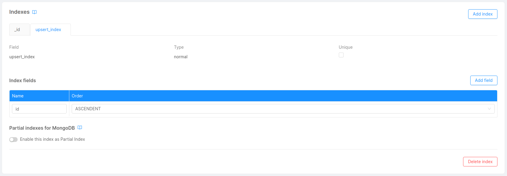Click the chevron arrow in the Order field
The width and height of the screenshot is (507, 176).
click(x=489, y=109)
